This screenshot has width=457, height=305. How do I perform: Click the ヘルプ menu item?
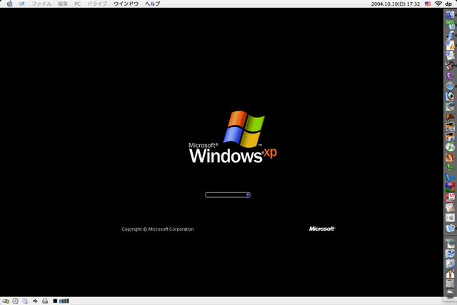(x=152, y=4)
